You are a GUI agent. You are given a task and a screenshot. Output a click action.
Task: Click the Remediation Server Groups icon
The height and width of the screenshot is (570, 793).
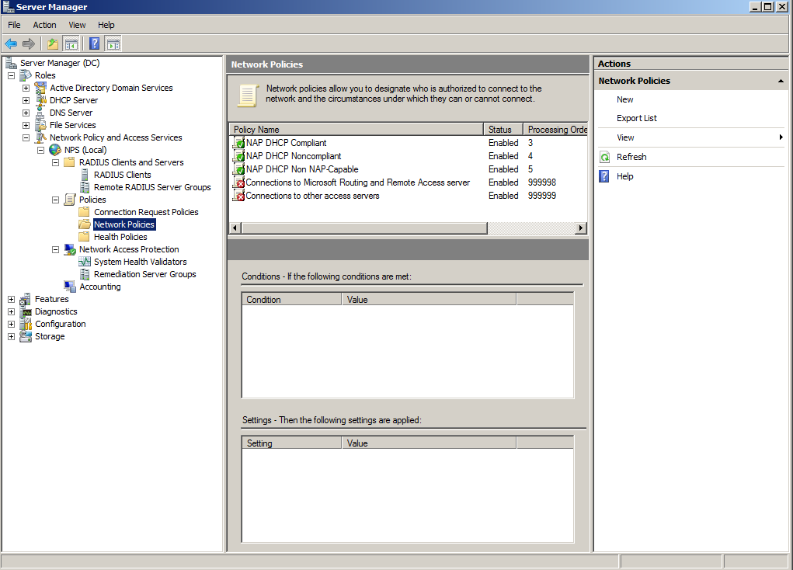pyautogui.click(x=85, y=274)
